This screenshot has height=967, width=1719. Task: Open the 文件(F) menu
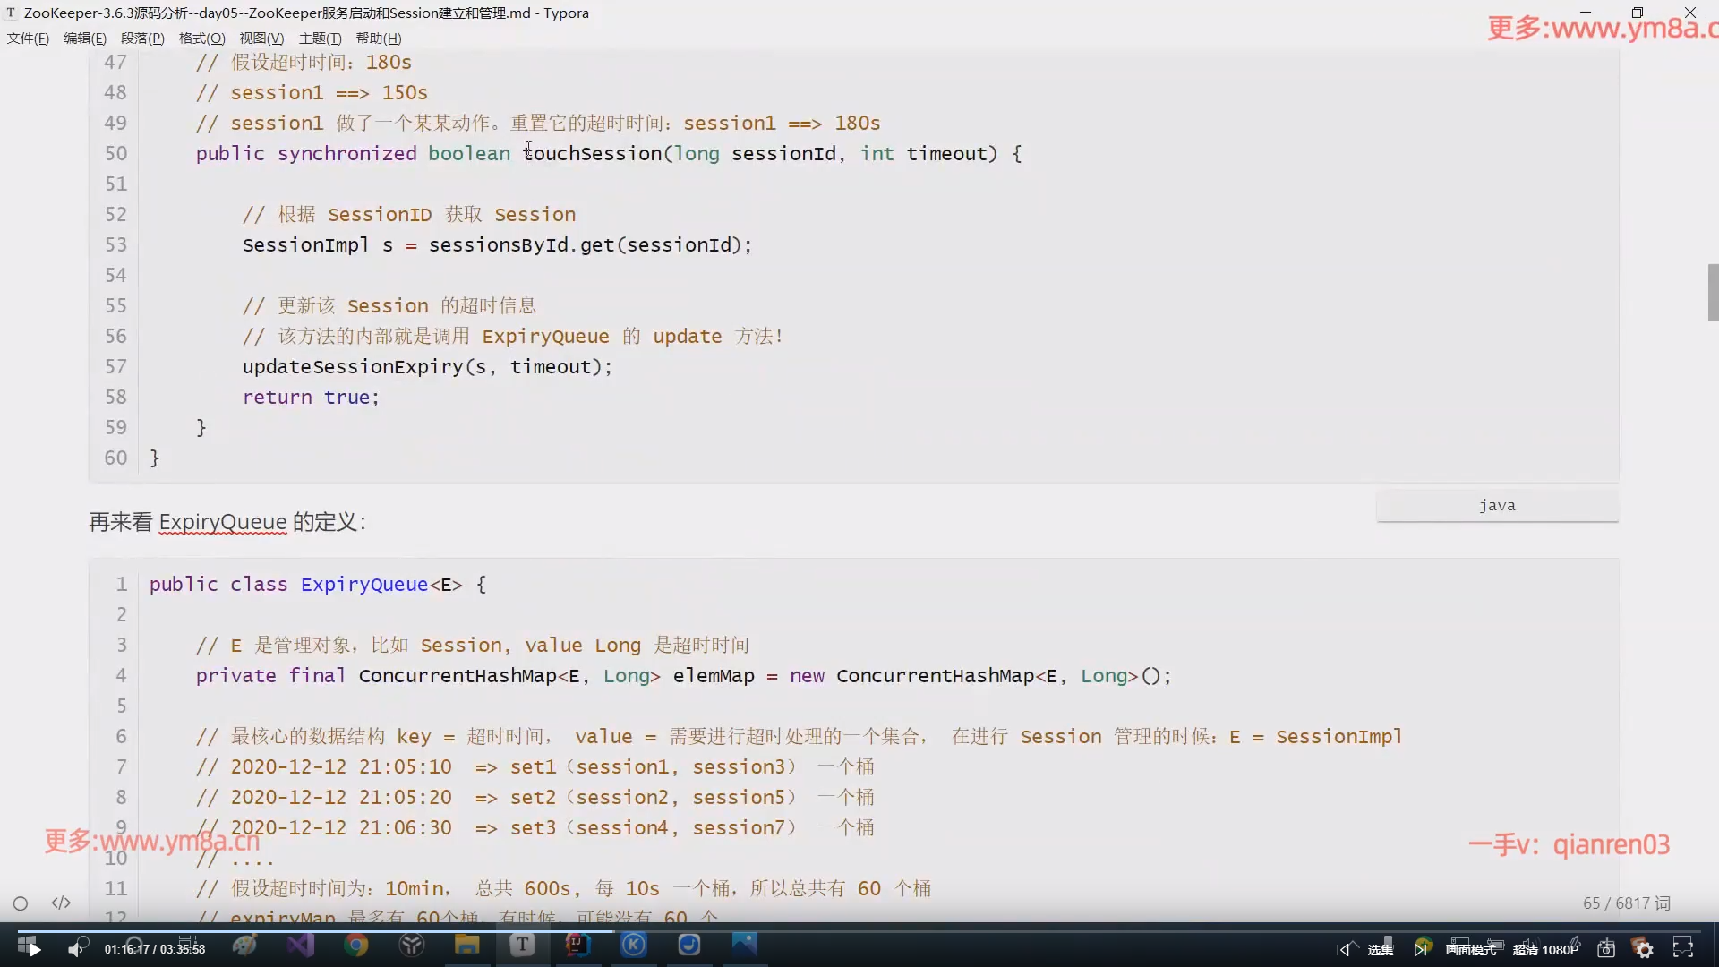28,39
